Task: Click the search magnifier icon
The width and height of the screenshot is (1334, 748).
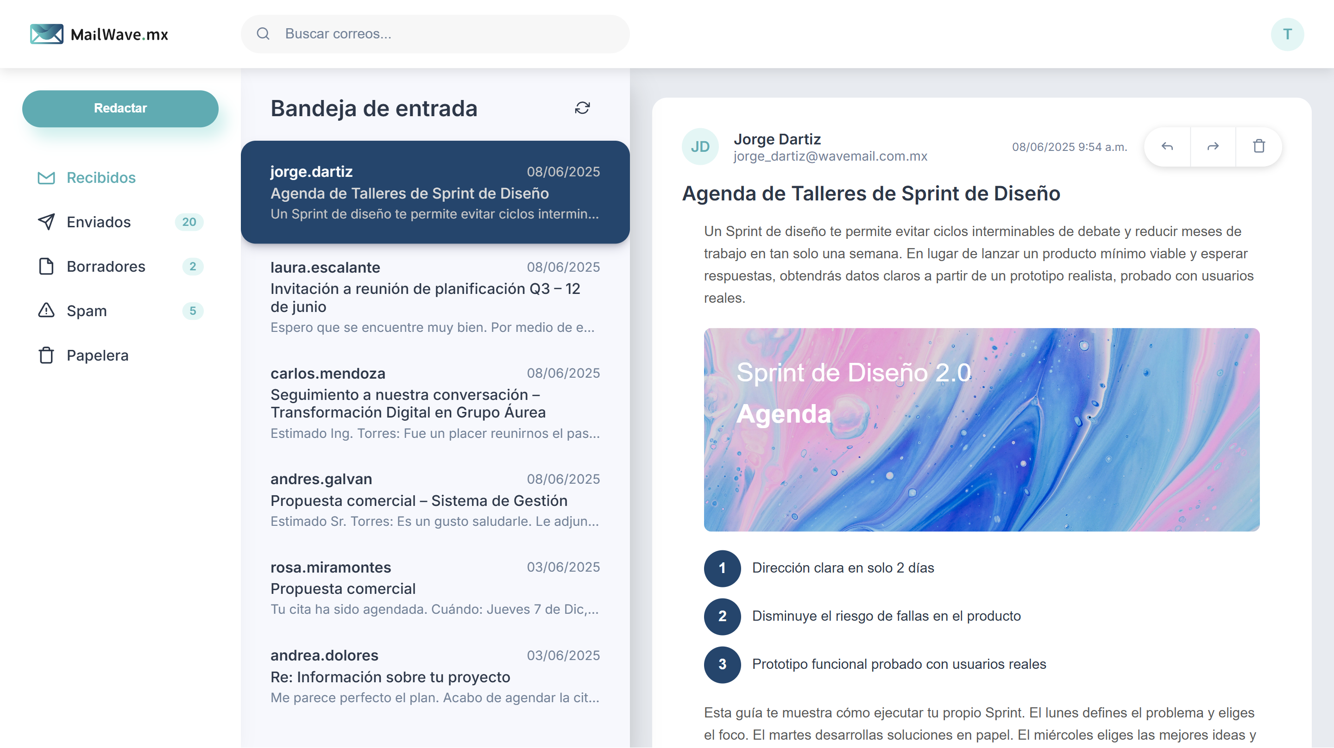Action: click(x=264, y=34)
